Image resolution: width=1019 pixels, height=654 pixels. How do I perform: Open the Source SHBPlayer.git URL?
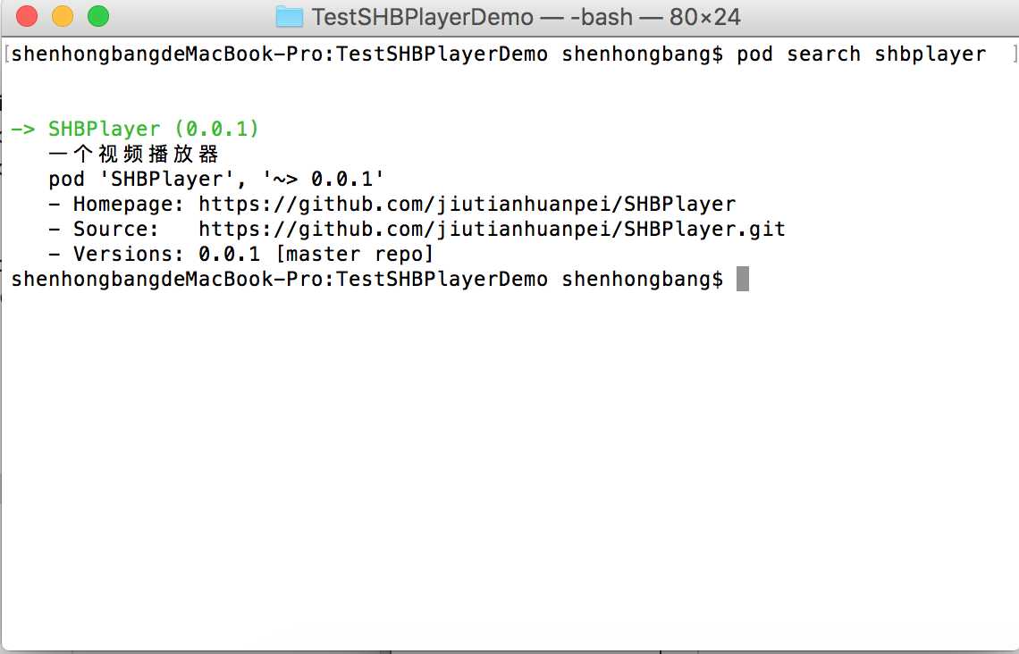click(492, 230)
